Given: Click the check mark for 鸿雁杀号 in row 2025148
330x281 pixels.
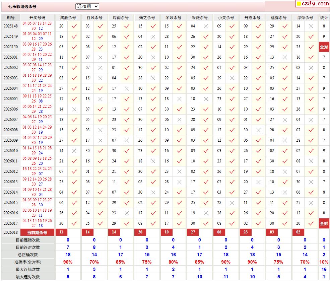Looking at the screenshot, I should pyautogui.click(x=74, y=26).
